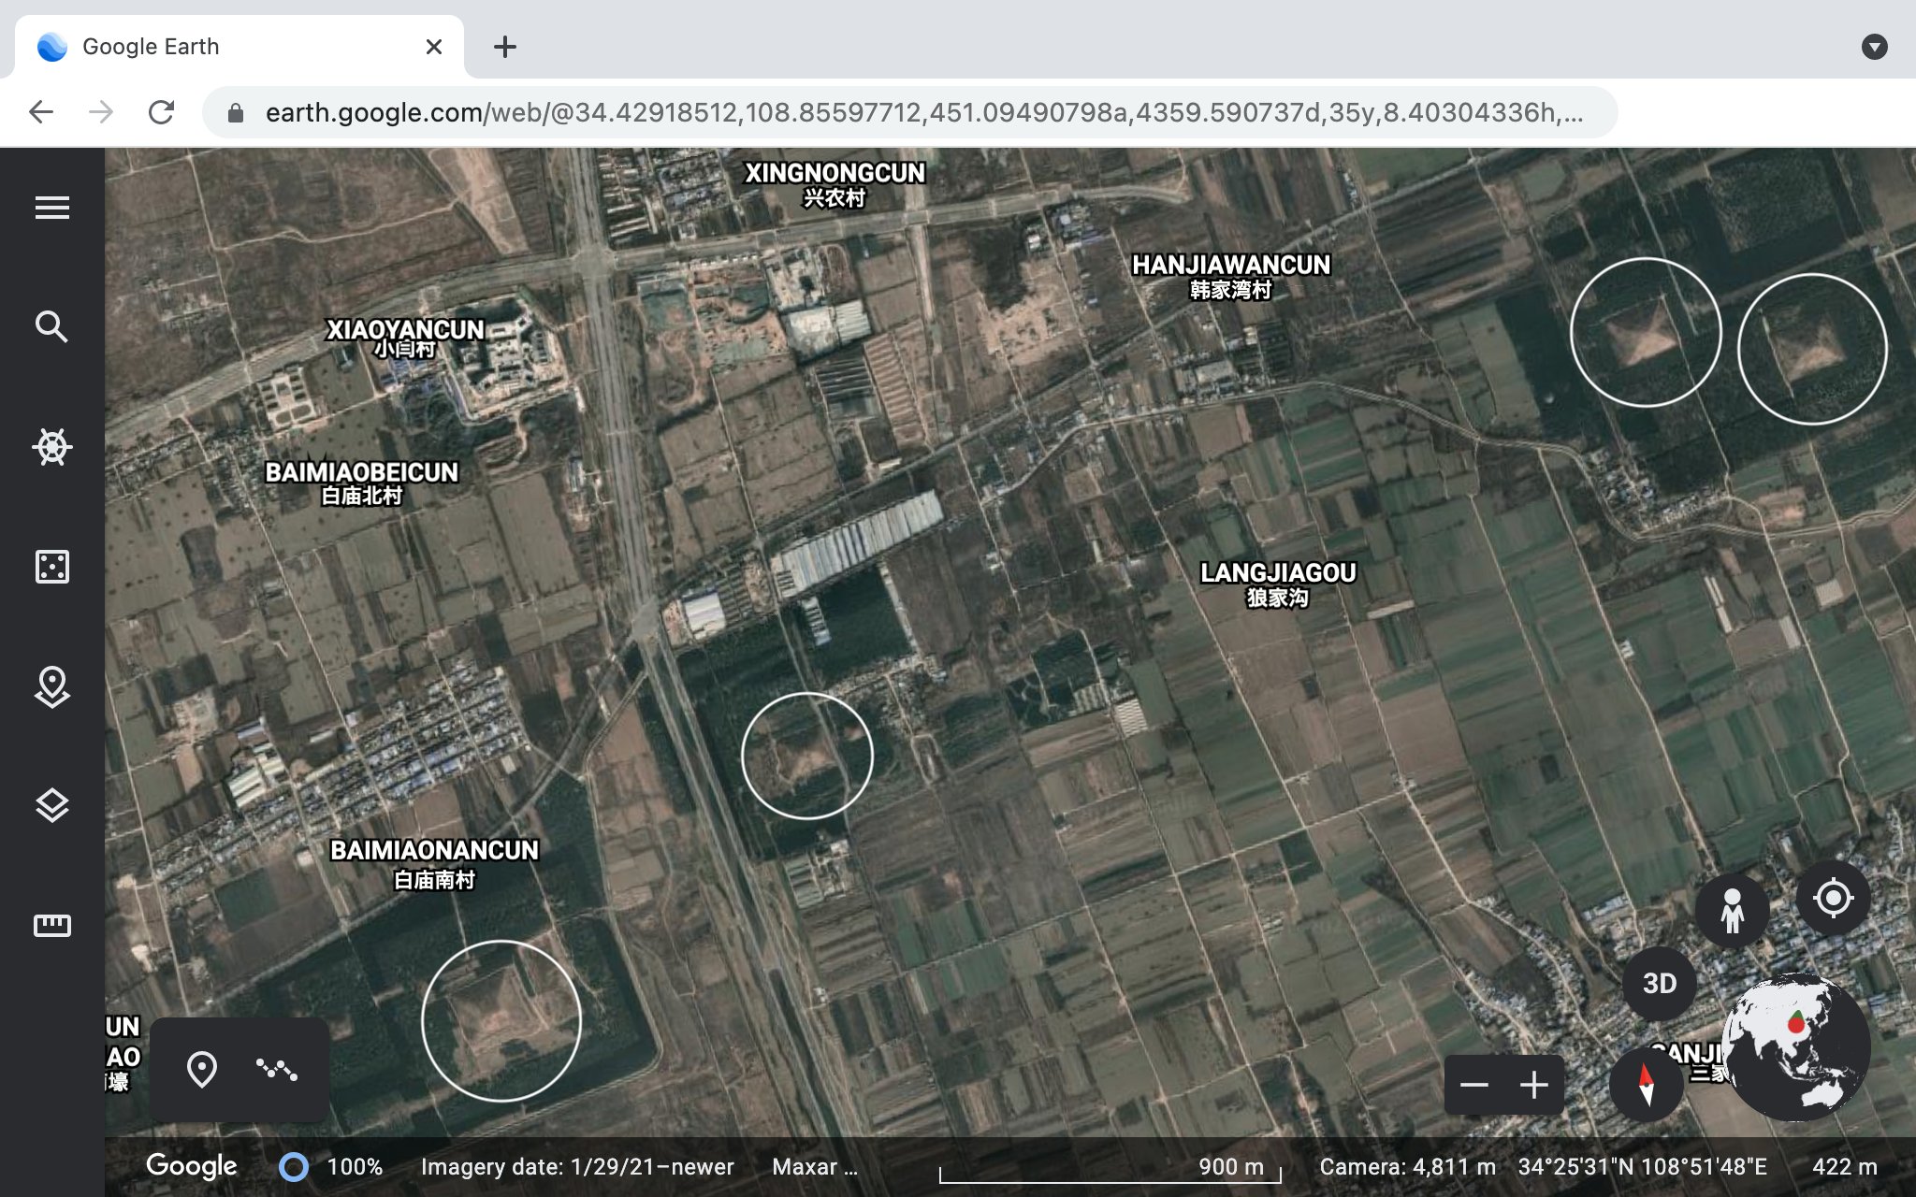Select the Google Earth browser tab
This screenshot has width=1916, height=1197.
(x=239, y=47)
